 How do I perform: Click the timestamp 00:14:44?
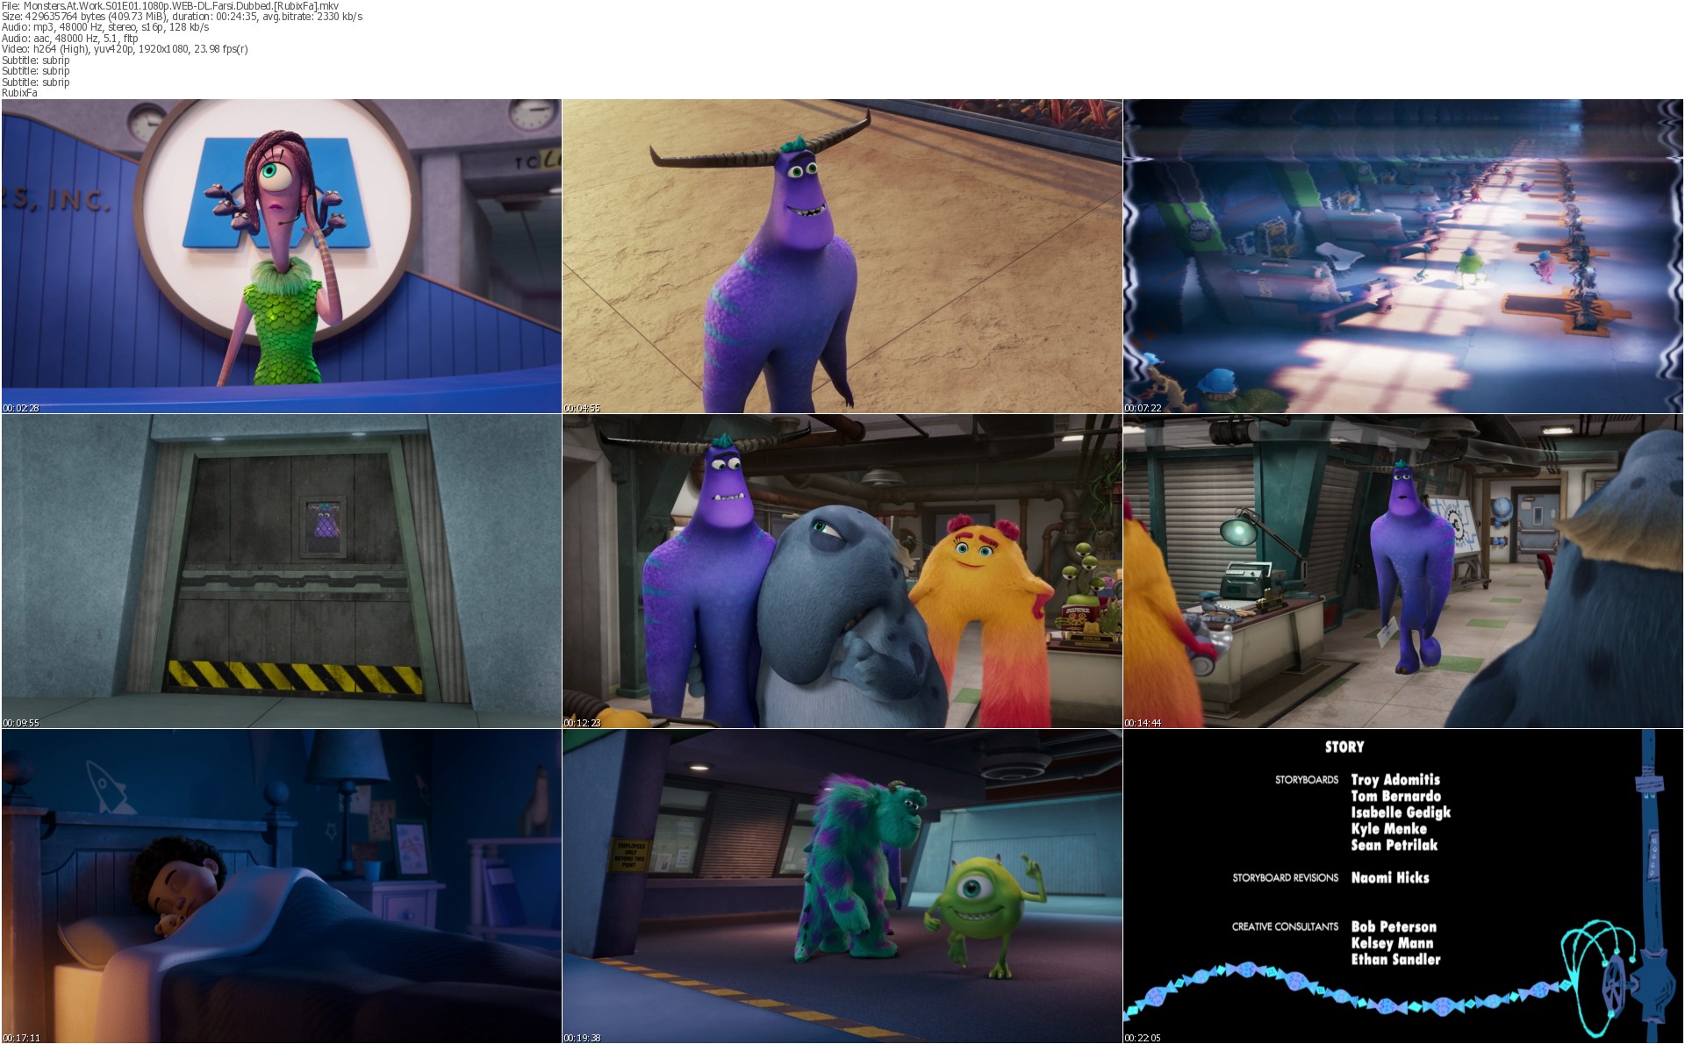1143,723
